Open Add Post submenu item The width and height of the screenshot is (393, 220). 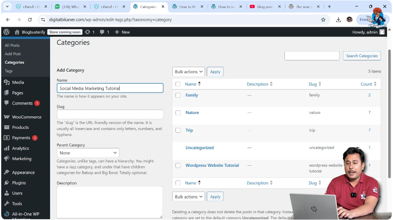point(13,54)
